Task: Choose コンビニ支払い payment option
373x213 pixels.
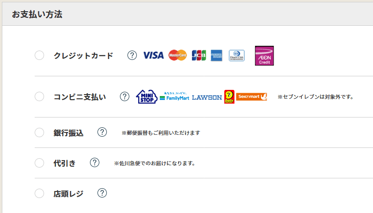Action: coord(39,97)
